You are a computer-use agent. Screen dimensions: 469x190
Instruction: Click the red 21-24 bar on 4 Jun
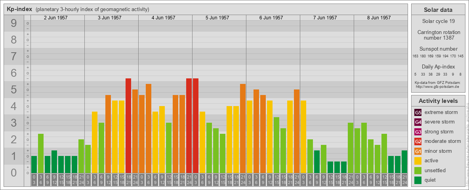pos(189,125)
